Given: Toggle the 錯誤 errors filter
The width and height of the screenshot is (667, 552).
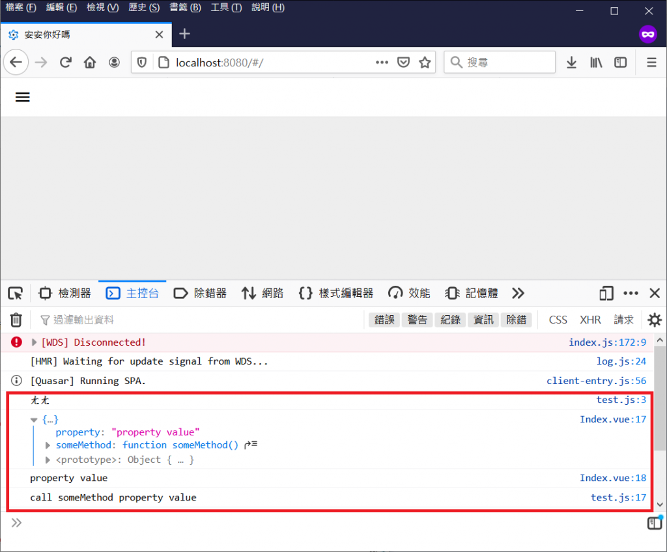Looking at the screenshot, I should 384,320.
